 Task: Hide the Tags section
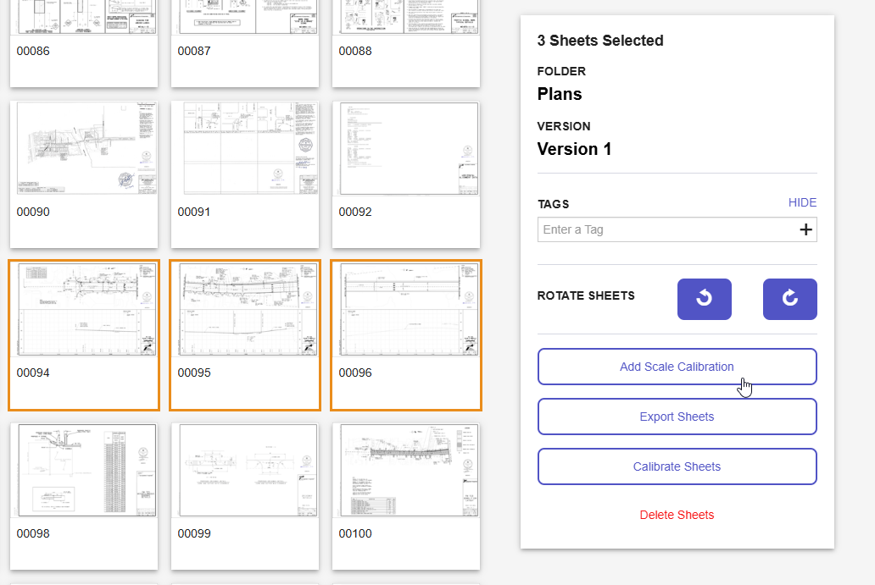coord(801,202)
